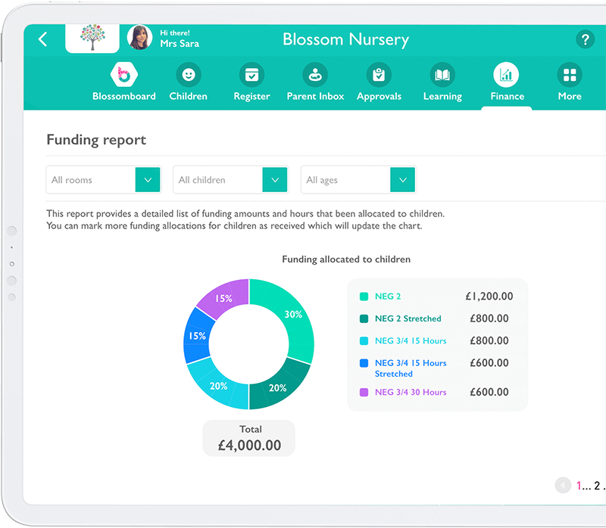Click the NEG 2 Stretched legend swatch
This screenshot has height=528, width=606.
tap(364, 318)
